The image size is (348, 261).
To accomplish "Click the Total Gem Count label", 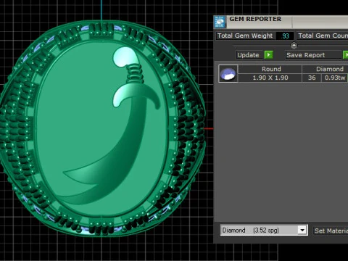I will [x=323, y=36].
